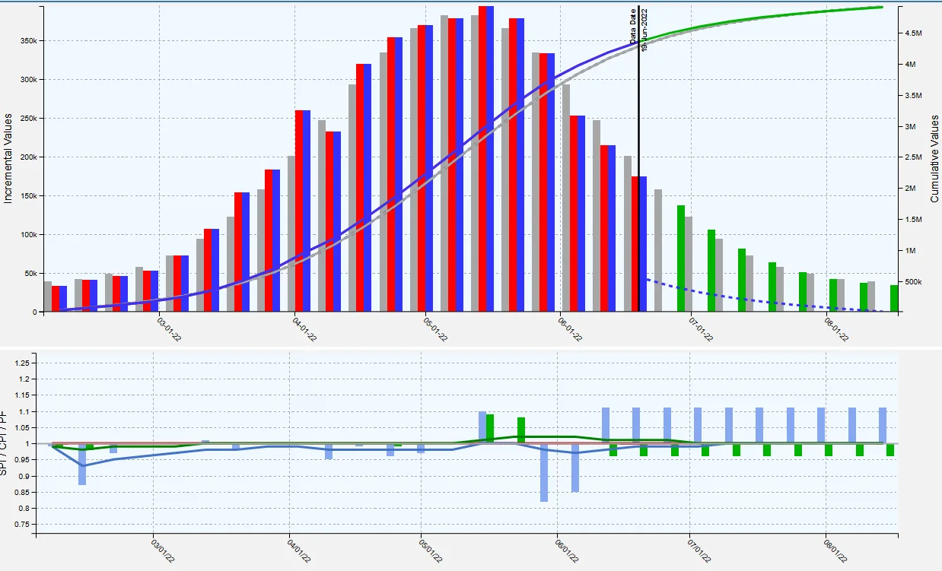Click the tallest green bar in lower chart

(490, 429)
